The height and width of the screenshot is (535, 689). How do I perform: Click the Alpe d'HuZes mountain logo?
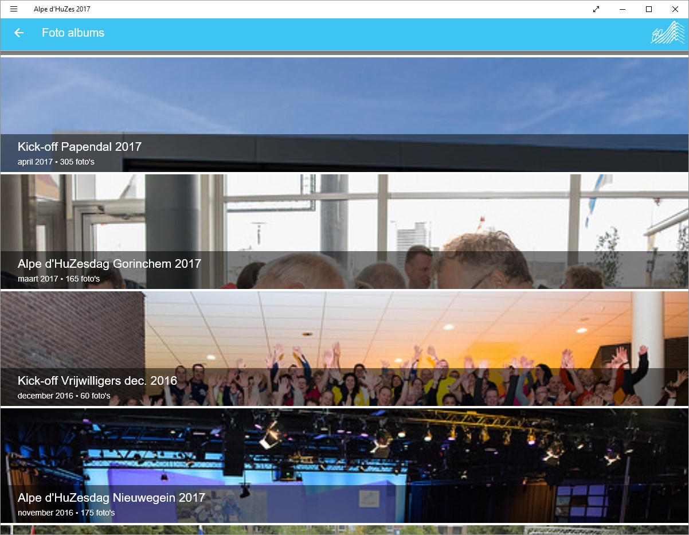(667, 32)
